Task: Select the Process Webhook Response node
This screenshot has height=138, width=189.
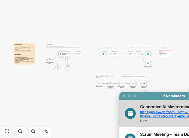Action: (122, 83)
